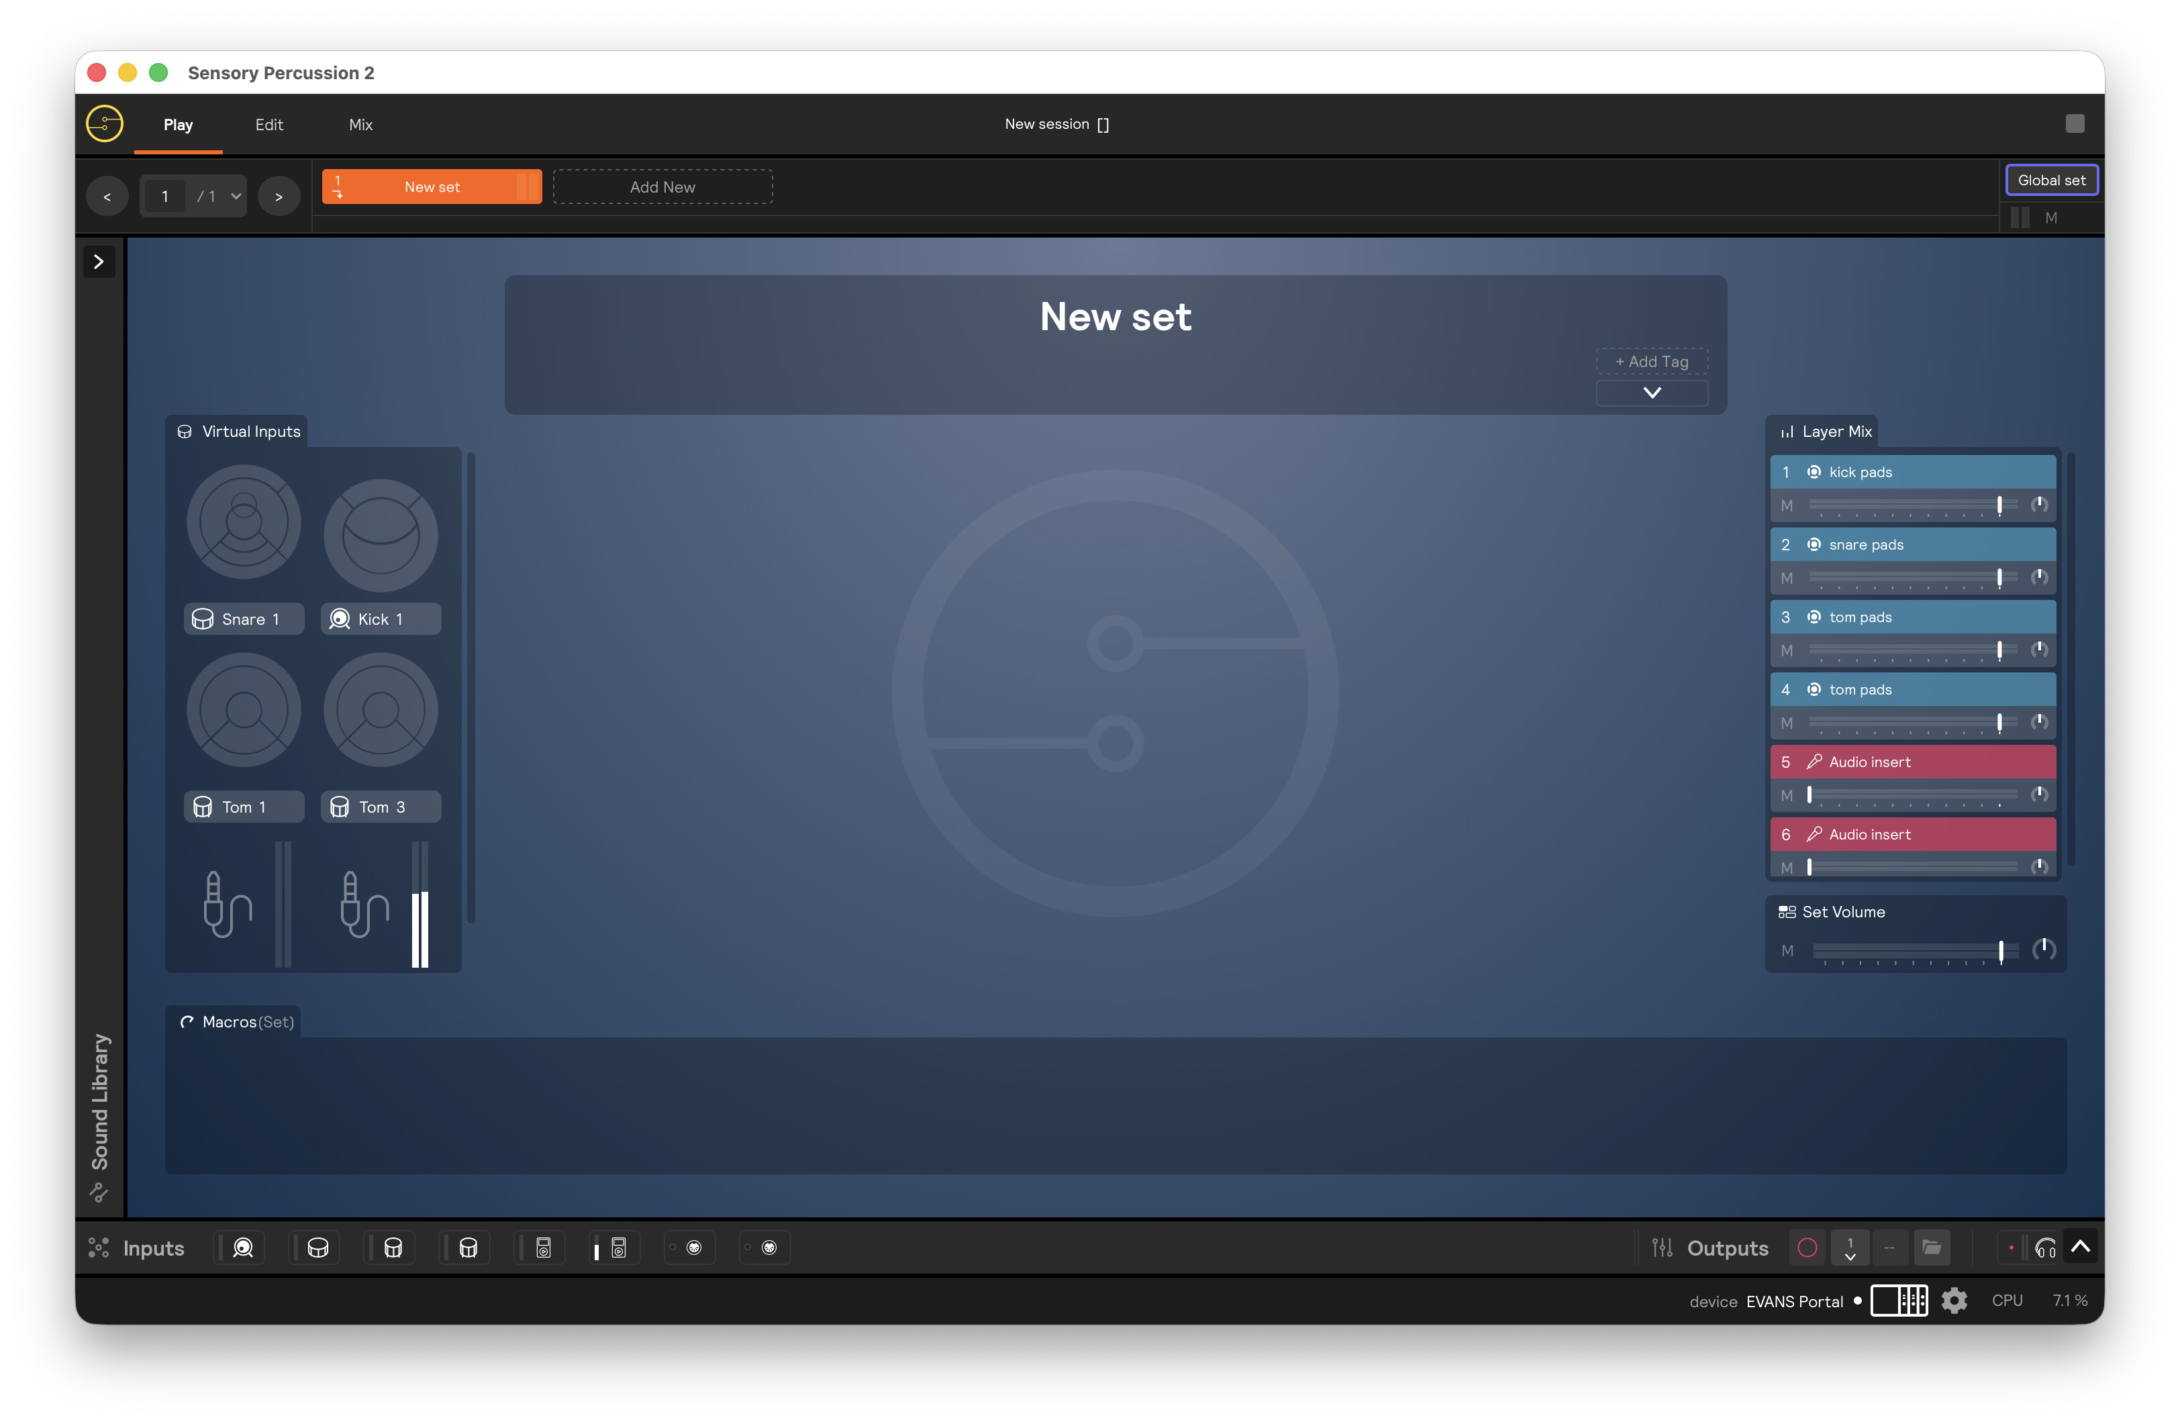Switch to the Mix tab

360,125
